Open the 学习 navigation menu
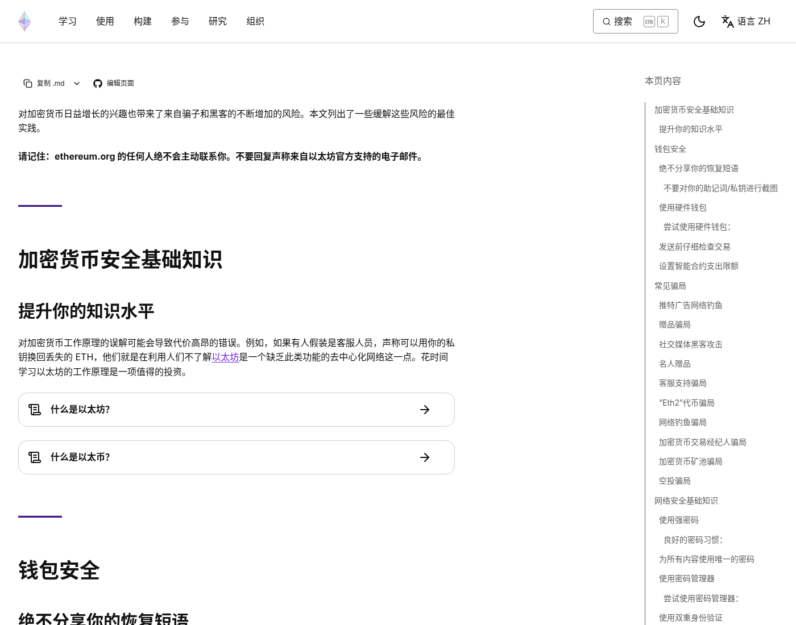796x625 pixels. tap(68, 22)
